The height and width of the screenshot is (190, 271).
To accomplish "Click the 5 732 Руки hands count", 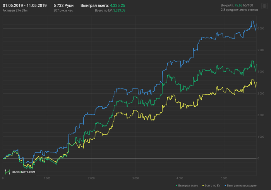I will coord(63,5).
